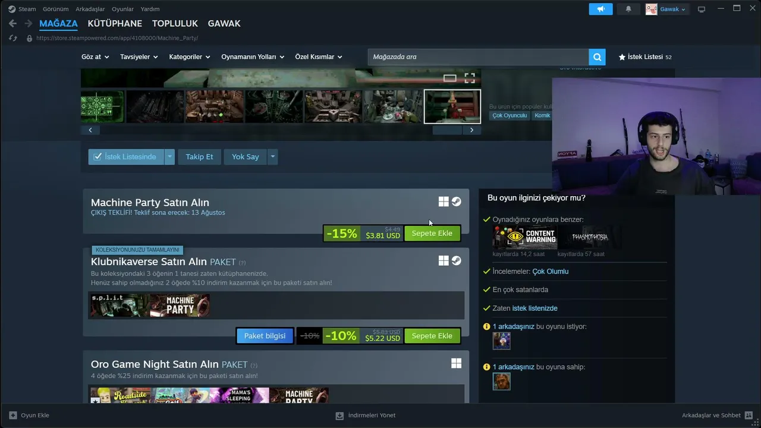Click the chat icon beside Arkadaşlar ve Sohbet
This screenshot has height=428, width=761.
(x=747, y=416)
